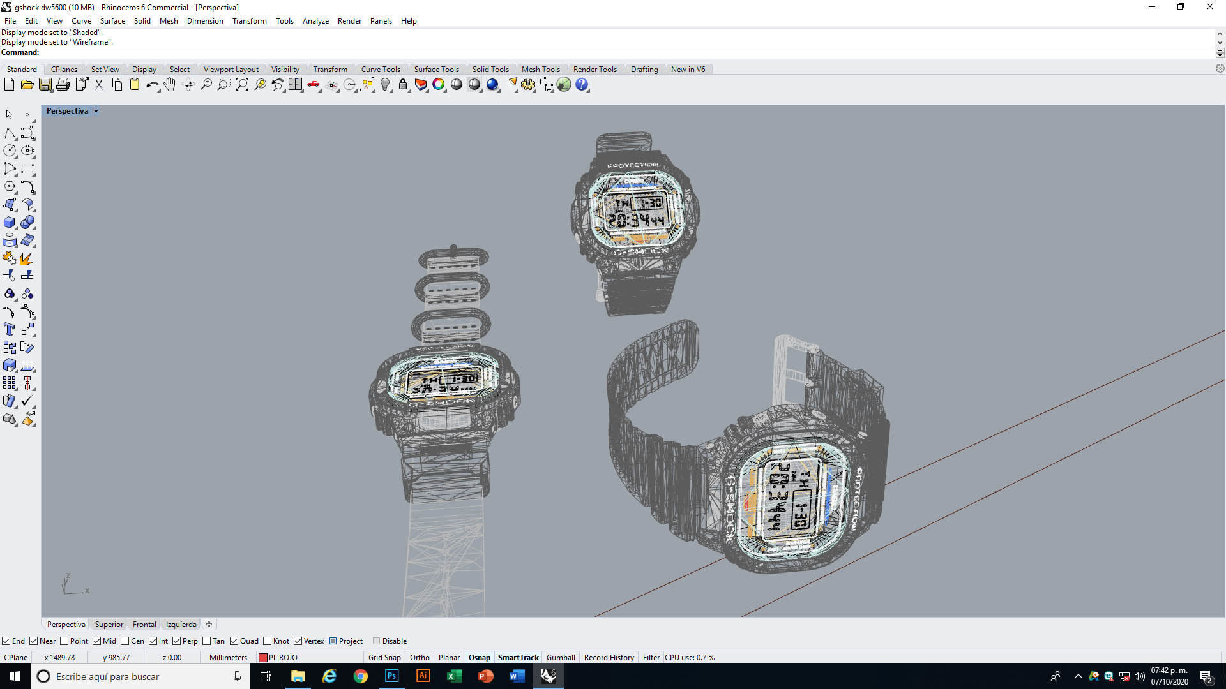1226x689 pixels.
Task: Toggle the Project osnap checkbox
Action: point(333,641)
